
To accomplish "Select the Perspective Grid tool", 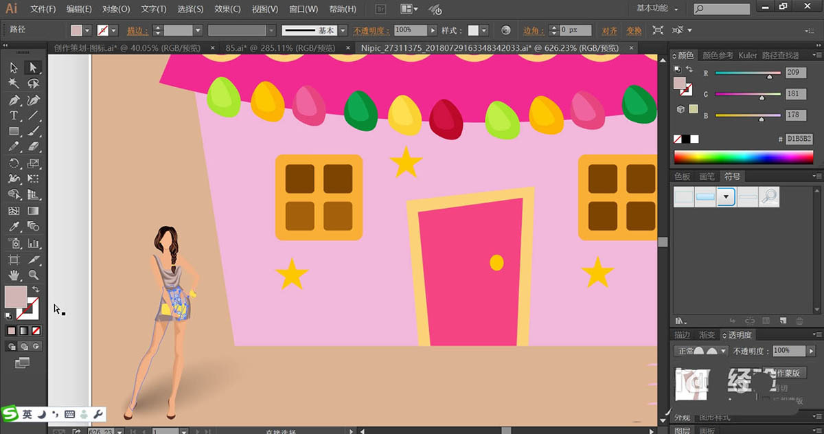I will point(33,195).
